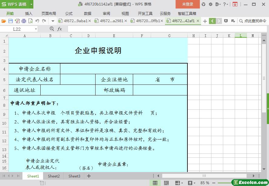Screen dimensions: 269x186
Task: Switch to page break preview view
Action: click(166, 183)
